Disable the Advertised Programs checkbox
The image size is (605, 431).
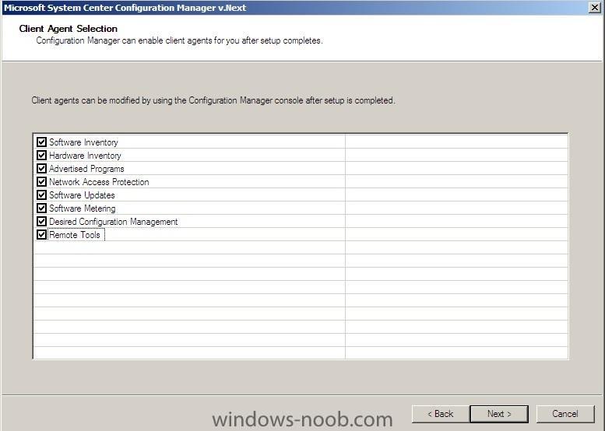tap(42, 169)
